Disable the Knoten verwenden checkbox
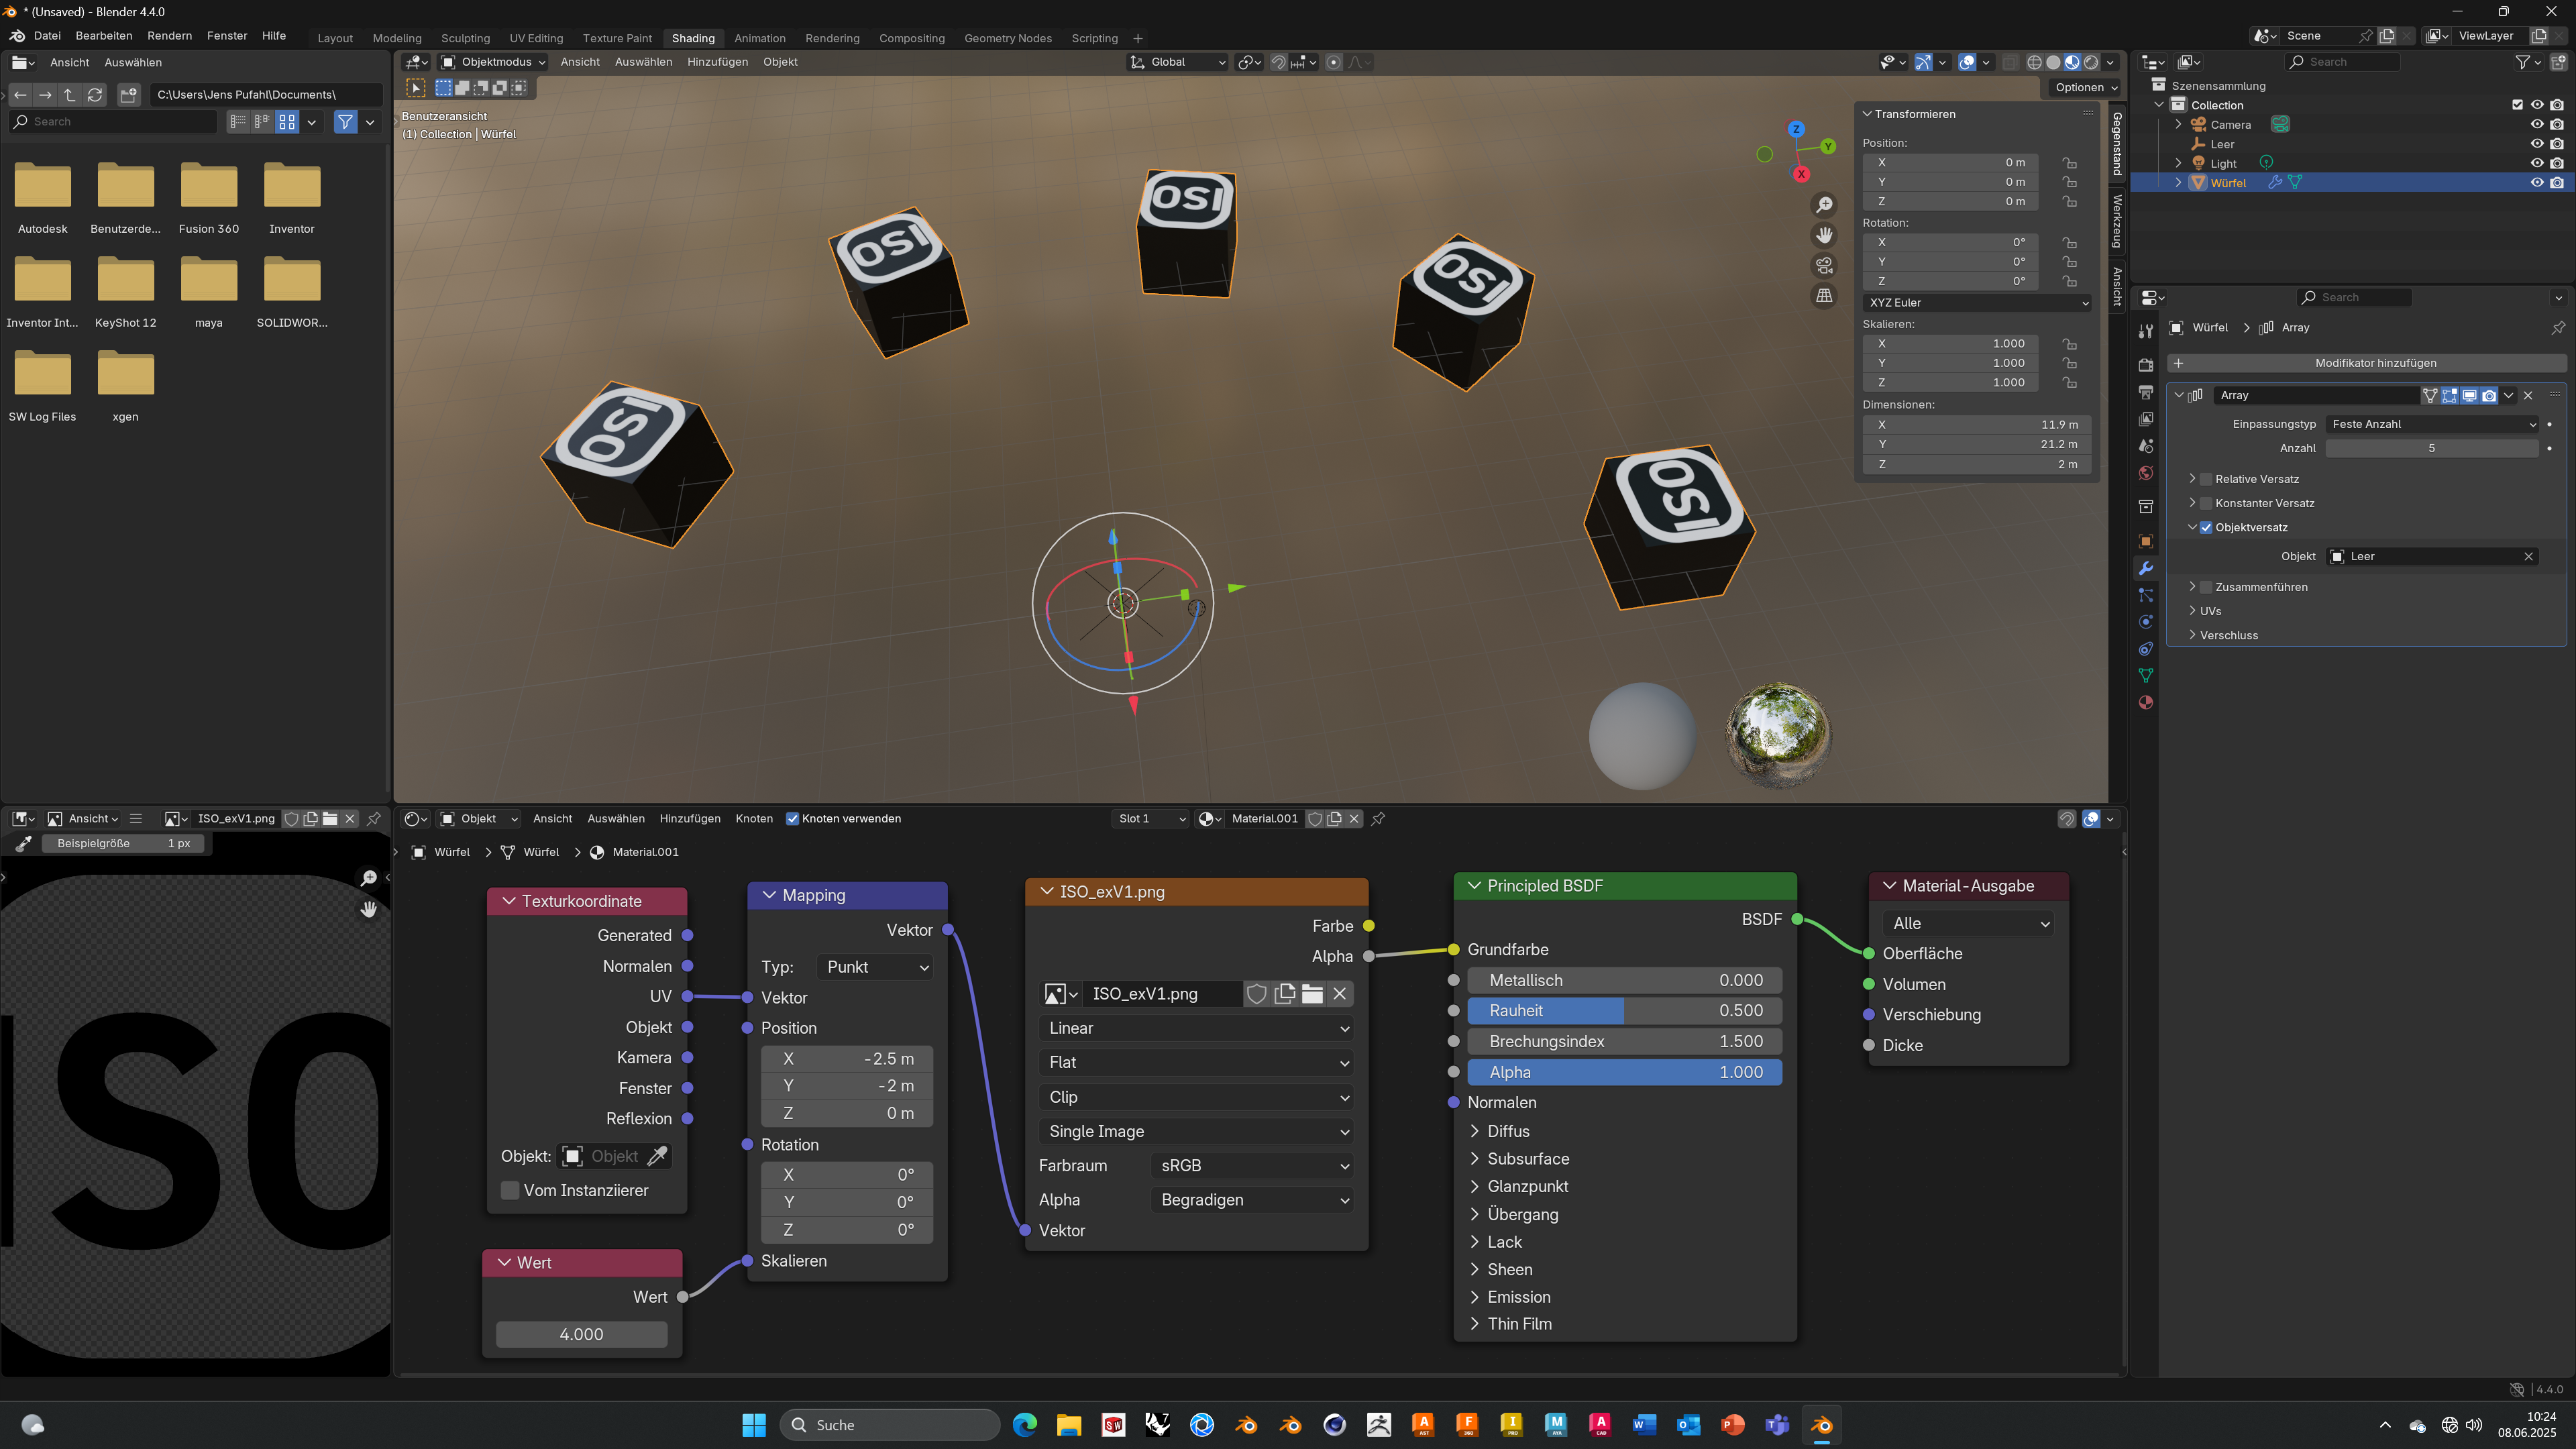The width and height of the screenshot is (2576, 1449). click(792, 818)
